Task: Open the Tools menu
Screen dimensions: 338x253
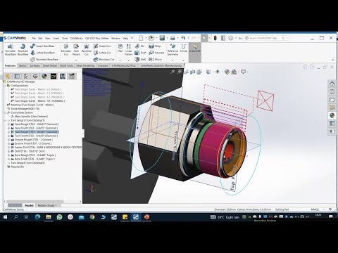Action: 65,38
